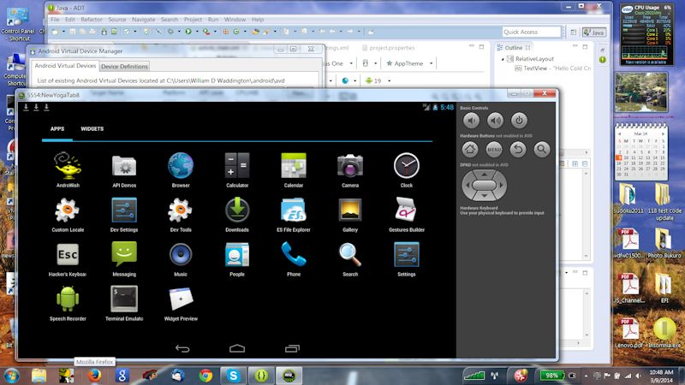The width and height of the screenshot is (685, 385).
Task: Switch to the WIDGETS tab
Action: 92,129
